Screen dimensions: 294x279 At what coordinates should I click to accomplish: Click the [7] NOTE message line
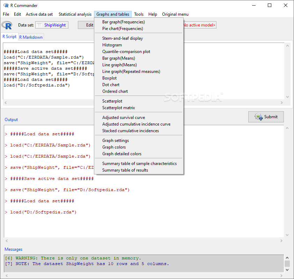[x=87, y=264]
